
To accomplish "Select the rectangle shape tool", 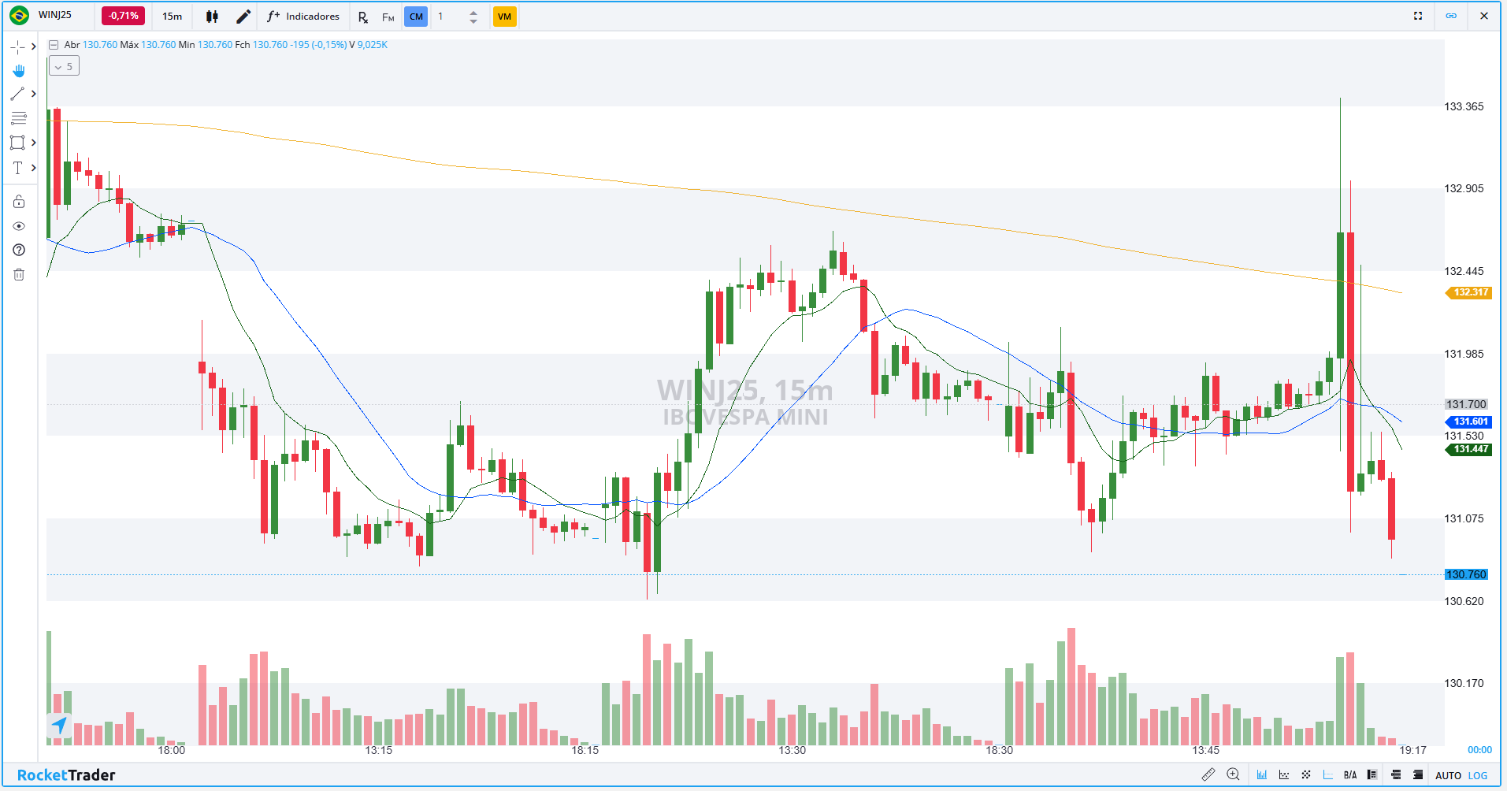I will 17,143.
